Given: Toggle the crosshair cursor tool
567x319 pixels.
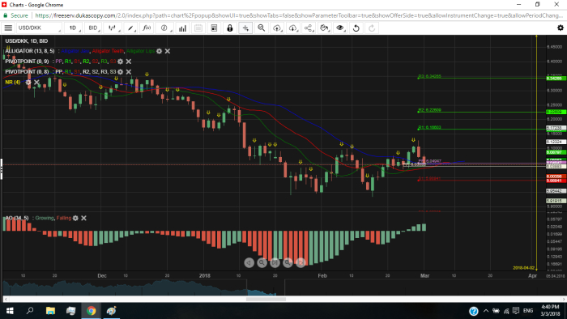Looking at the screenshot, I should (x=245, y=28).
